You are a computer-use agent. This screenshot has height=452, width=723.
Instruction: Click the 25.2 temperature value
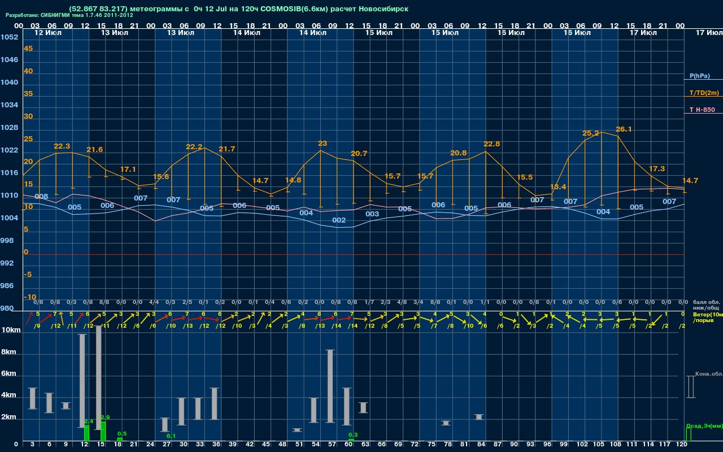coord(590,133)
